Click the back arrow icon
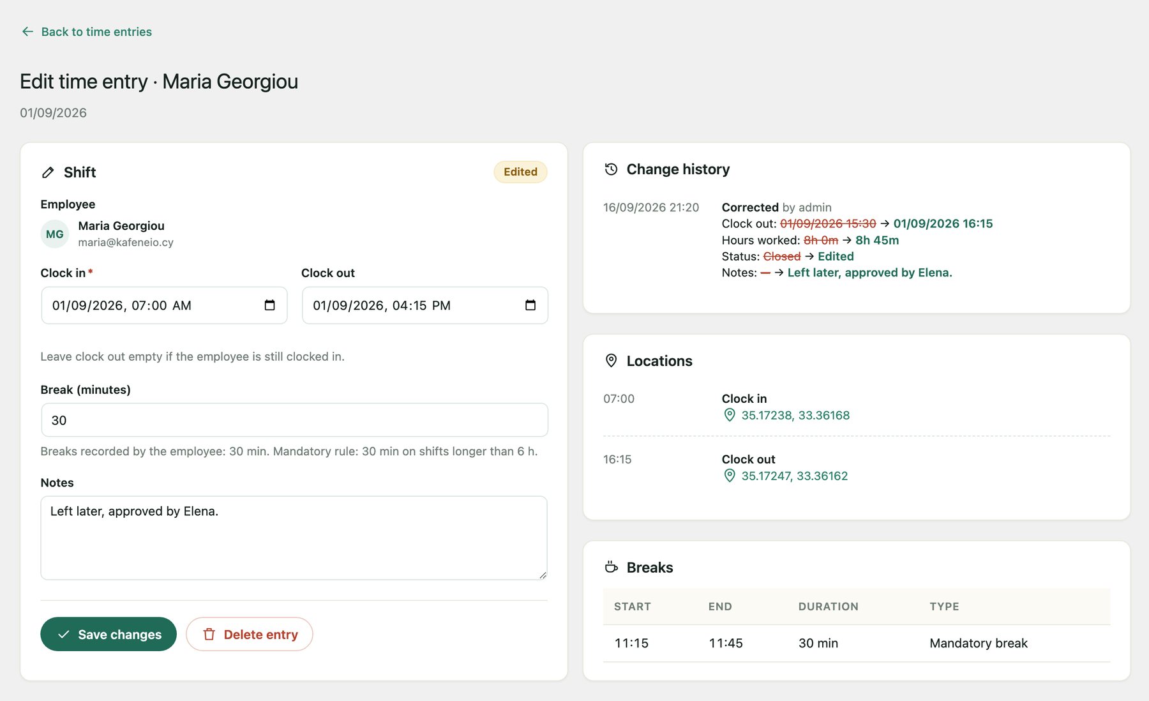The height and width of the screenshot is (701, 1149). point(27,31)
